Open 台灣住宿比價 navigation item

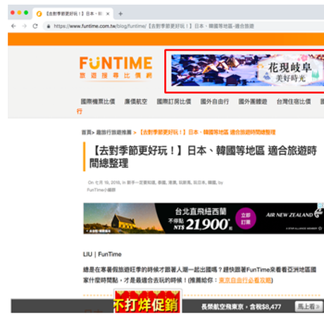pyautogui.click(x=294, y=101)
